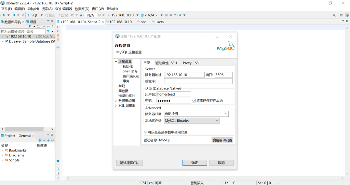Click the 数据库 name input field
350x185 pixels.
pos(198,81)
